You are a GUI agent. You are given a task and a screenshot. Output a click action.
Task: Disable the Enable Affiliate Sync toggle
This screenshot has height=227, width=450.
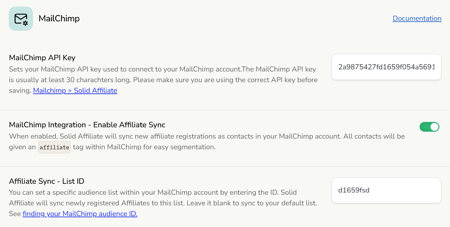coord(429,127)
